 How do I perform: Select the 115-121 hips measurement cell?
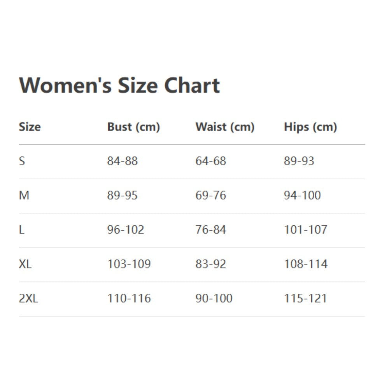[305, 298]
